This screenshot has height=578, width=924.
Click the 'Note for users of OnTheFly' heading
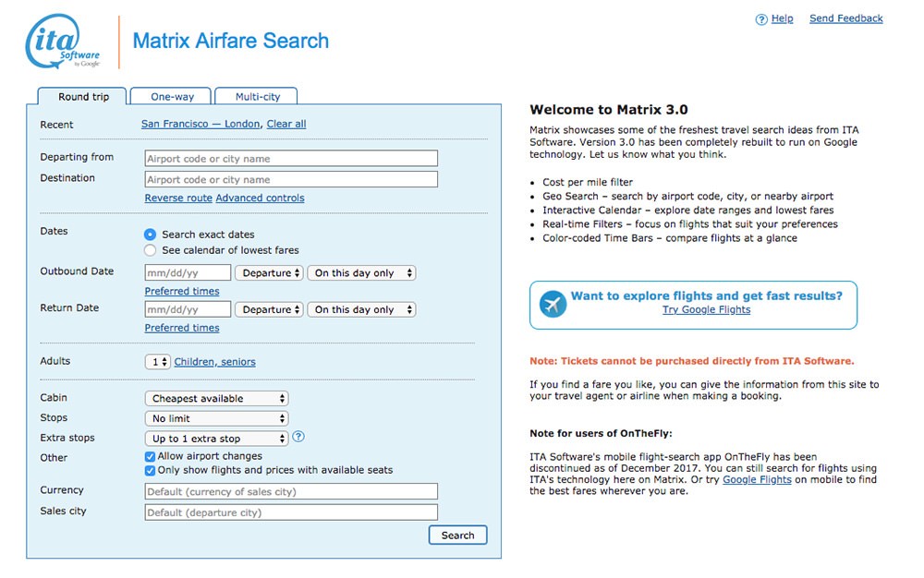601,433
